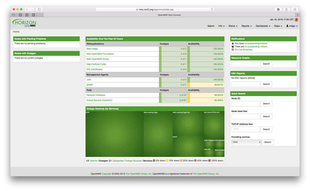Open the On-Call Schedule link
The width and height of the screenshot is (310, 191).
(x=243, y=50)
